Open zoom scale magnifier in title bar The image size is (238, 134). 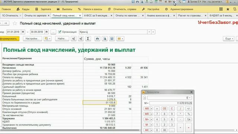[180, 1]
